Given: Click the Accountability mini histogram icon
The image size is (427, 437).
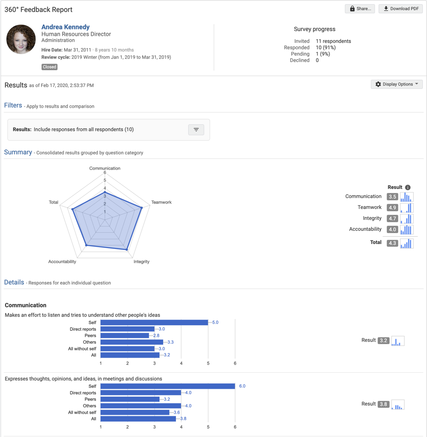Looking at the screenshot, I should [x=406, y=229].
